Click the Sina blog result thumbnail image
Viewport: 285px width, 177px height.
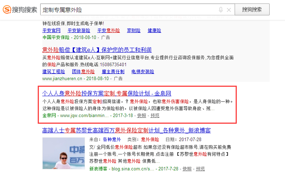tap(64, 153)
